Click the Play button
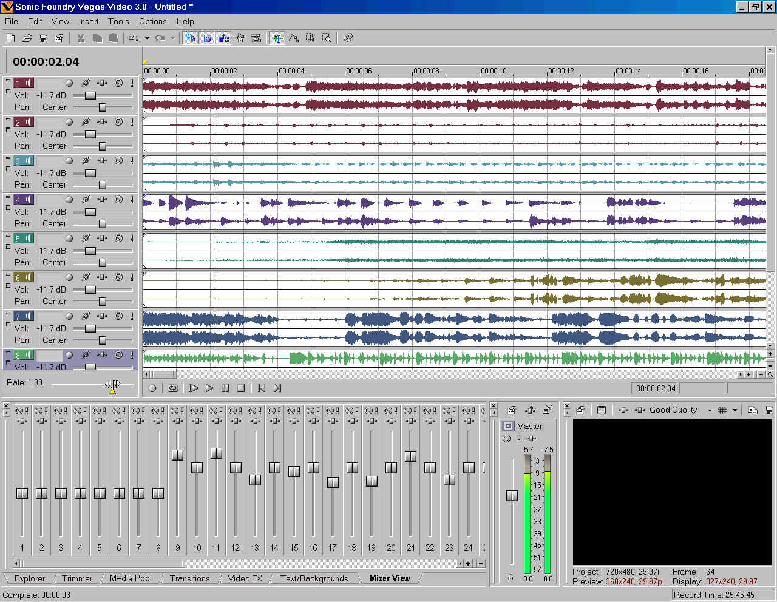The width and height of the screenshot is (777, 602). [x=209, y=388]
